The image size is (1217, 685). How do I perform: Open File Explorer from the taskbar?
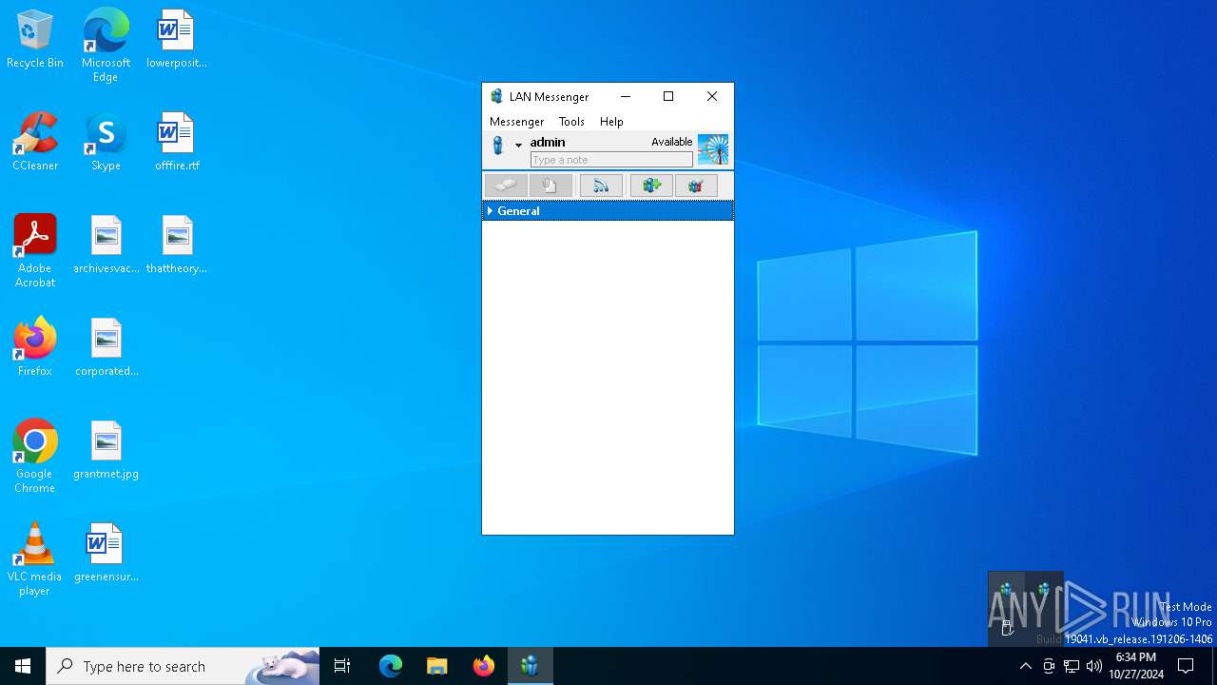tap(437, 666)
